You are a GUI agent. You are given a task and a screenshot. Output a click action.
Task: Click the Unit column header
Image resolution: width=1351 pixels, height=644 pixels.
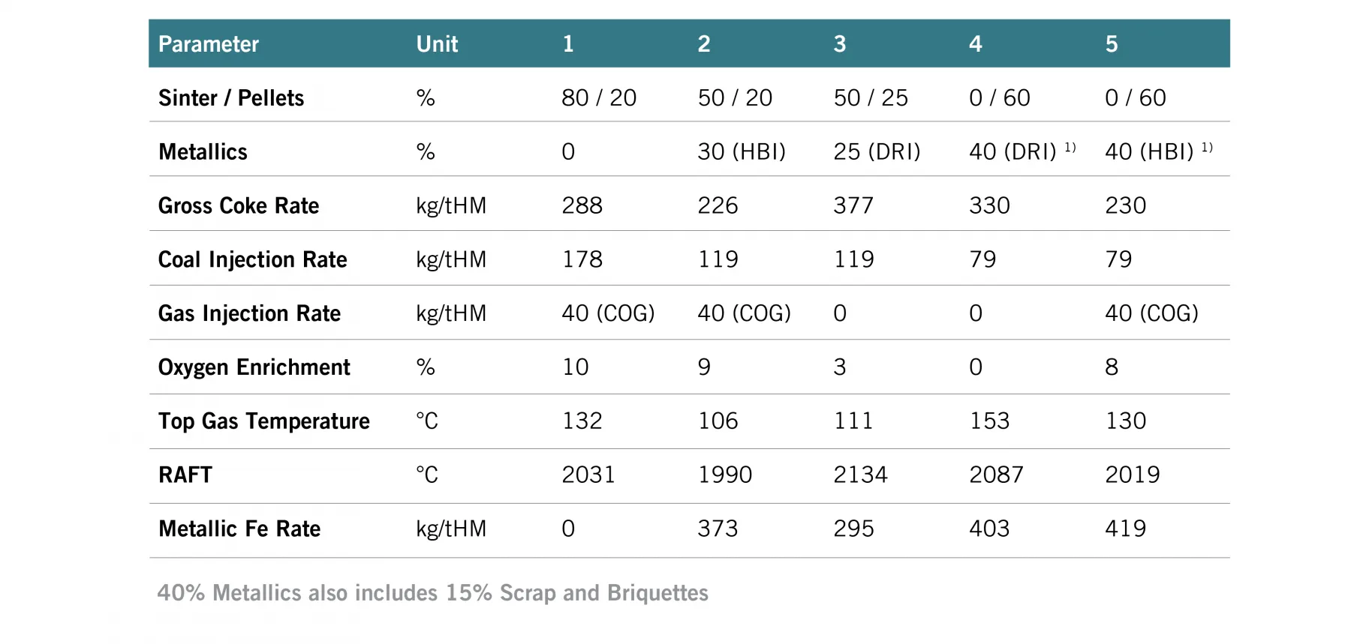pos(437,44)
